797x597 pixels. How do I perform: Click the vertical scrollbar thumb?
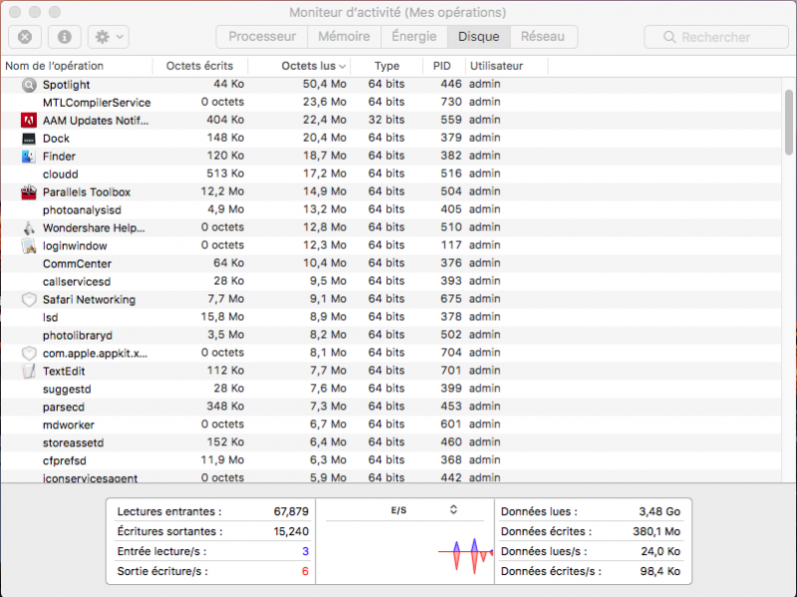[788, 122]
